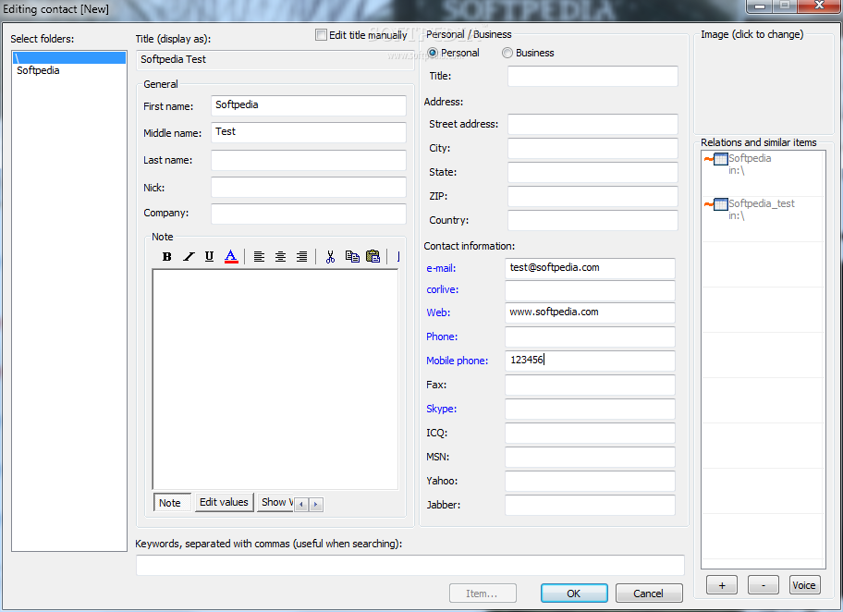Viewport: 843px width, 612px height.
Task: Click the Cut scissors icon
Action: coord(330,256)
